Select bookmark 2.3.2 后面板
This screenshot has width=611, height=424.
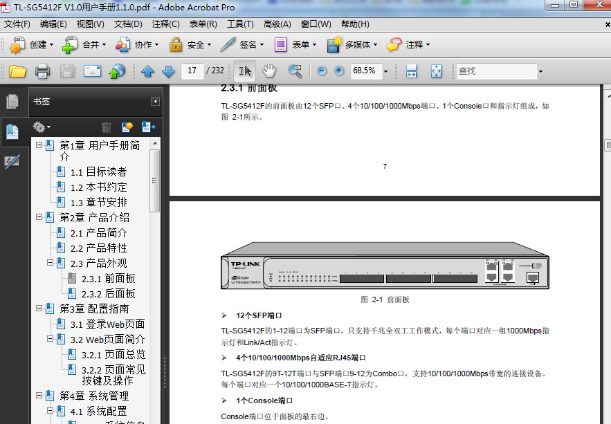(109, 293)
